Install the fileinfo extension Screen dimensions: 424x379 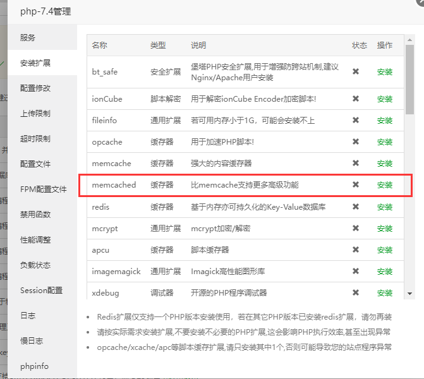click(385, 120)
